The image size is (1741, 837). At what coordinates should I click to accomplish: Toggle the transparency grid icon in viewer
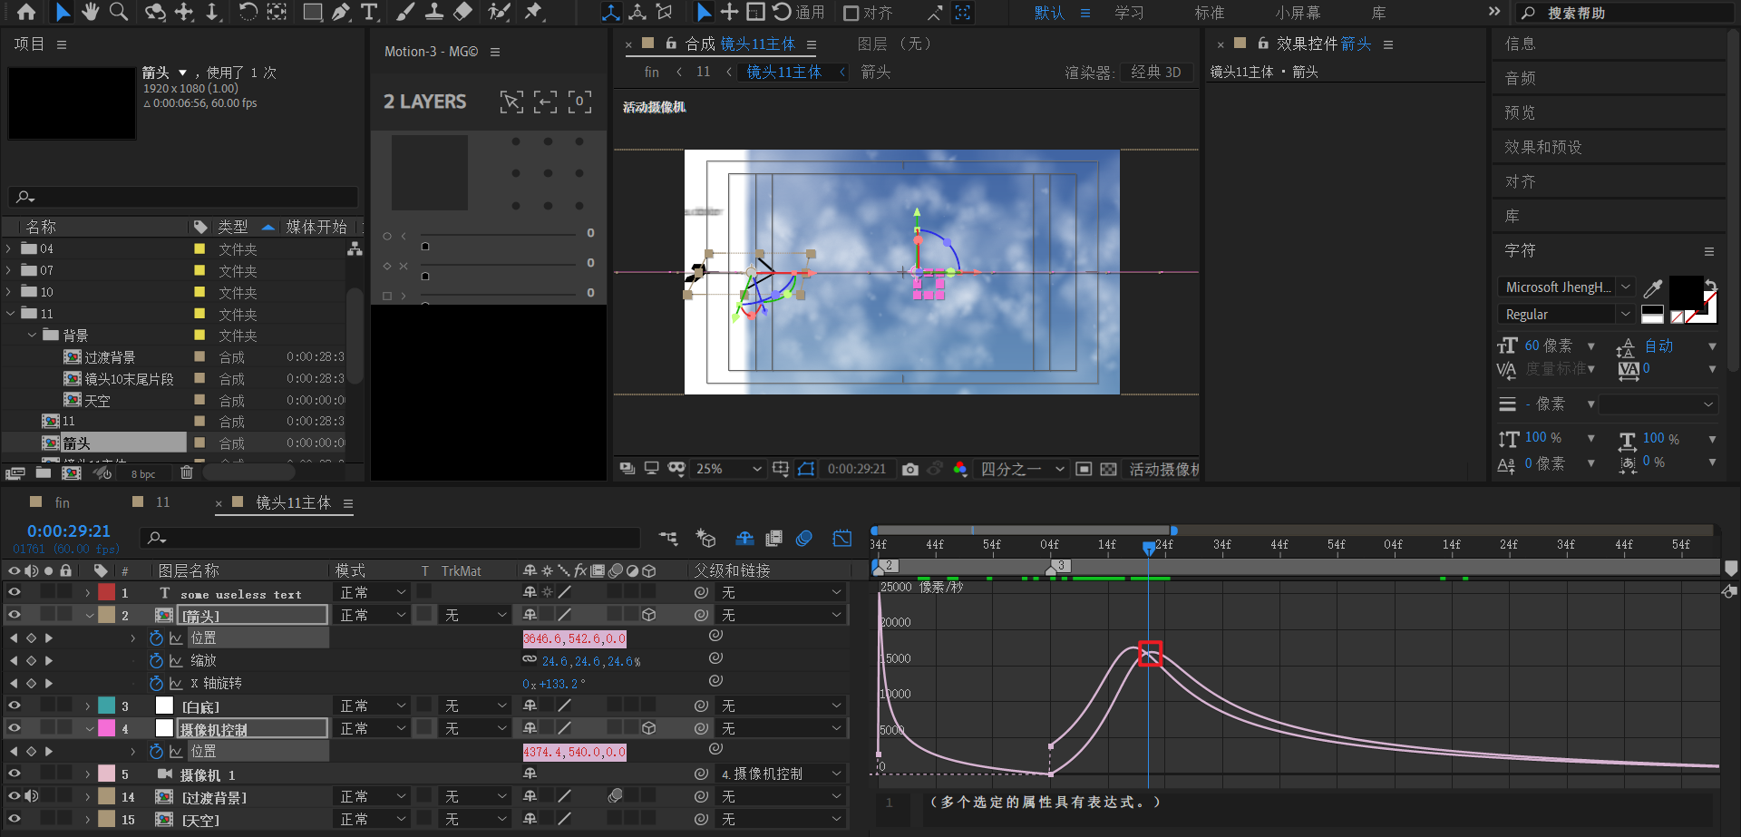tap(1108, 469)
